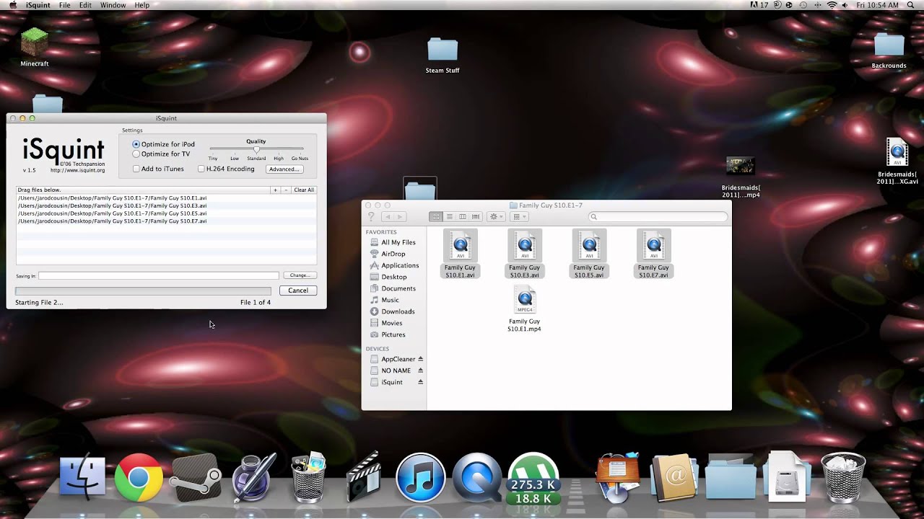Open Downloads in Finder sidebar
The width and height of the screenshot is (924, 519).
click(398, 311)
